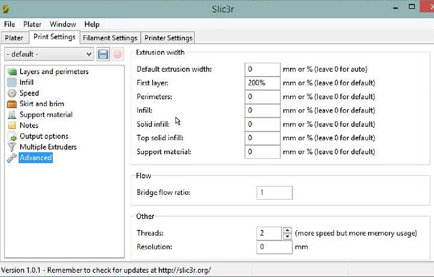Screen dimensions: 434x277
Task: Click the Solid infill width field
Action: [x=262, y=124]
